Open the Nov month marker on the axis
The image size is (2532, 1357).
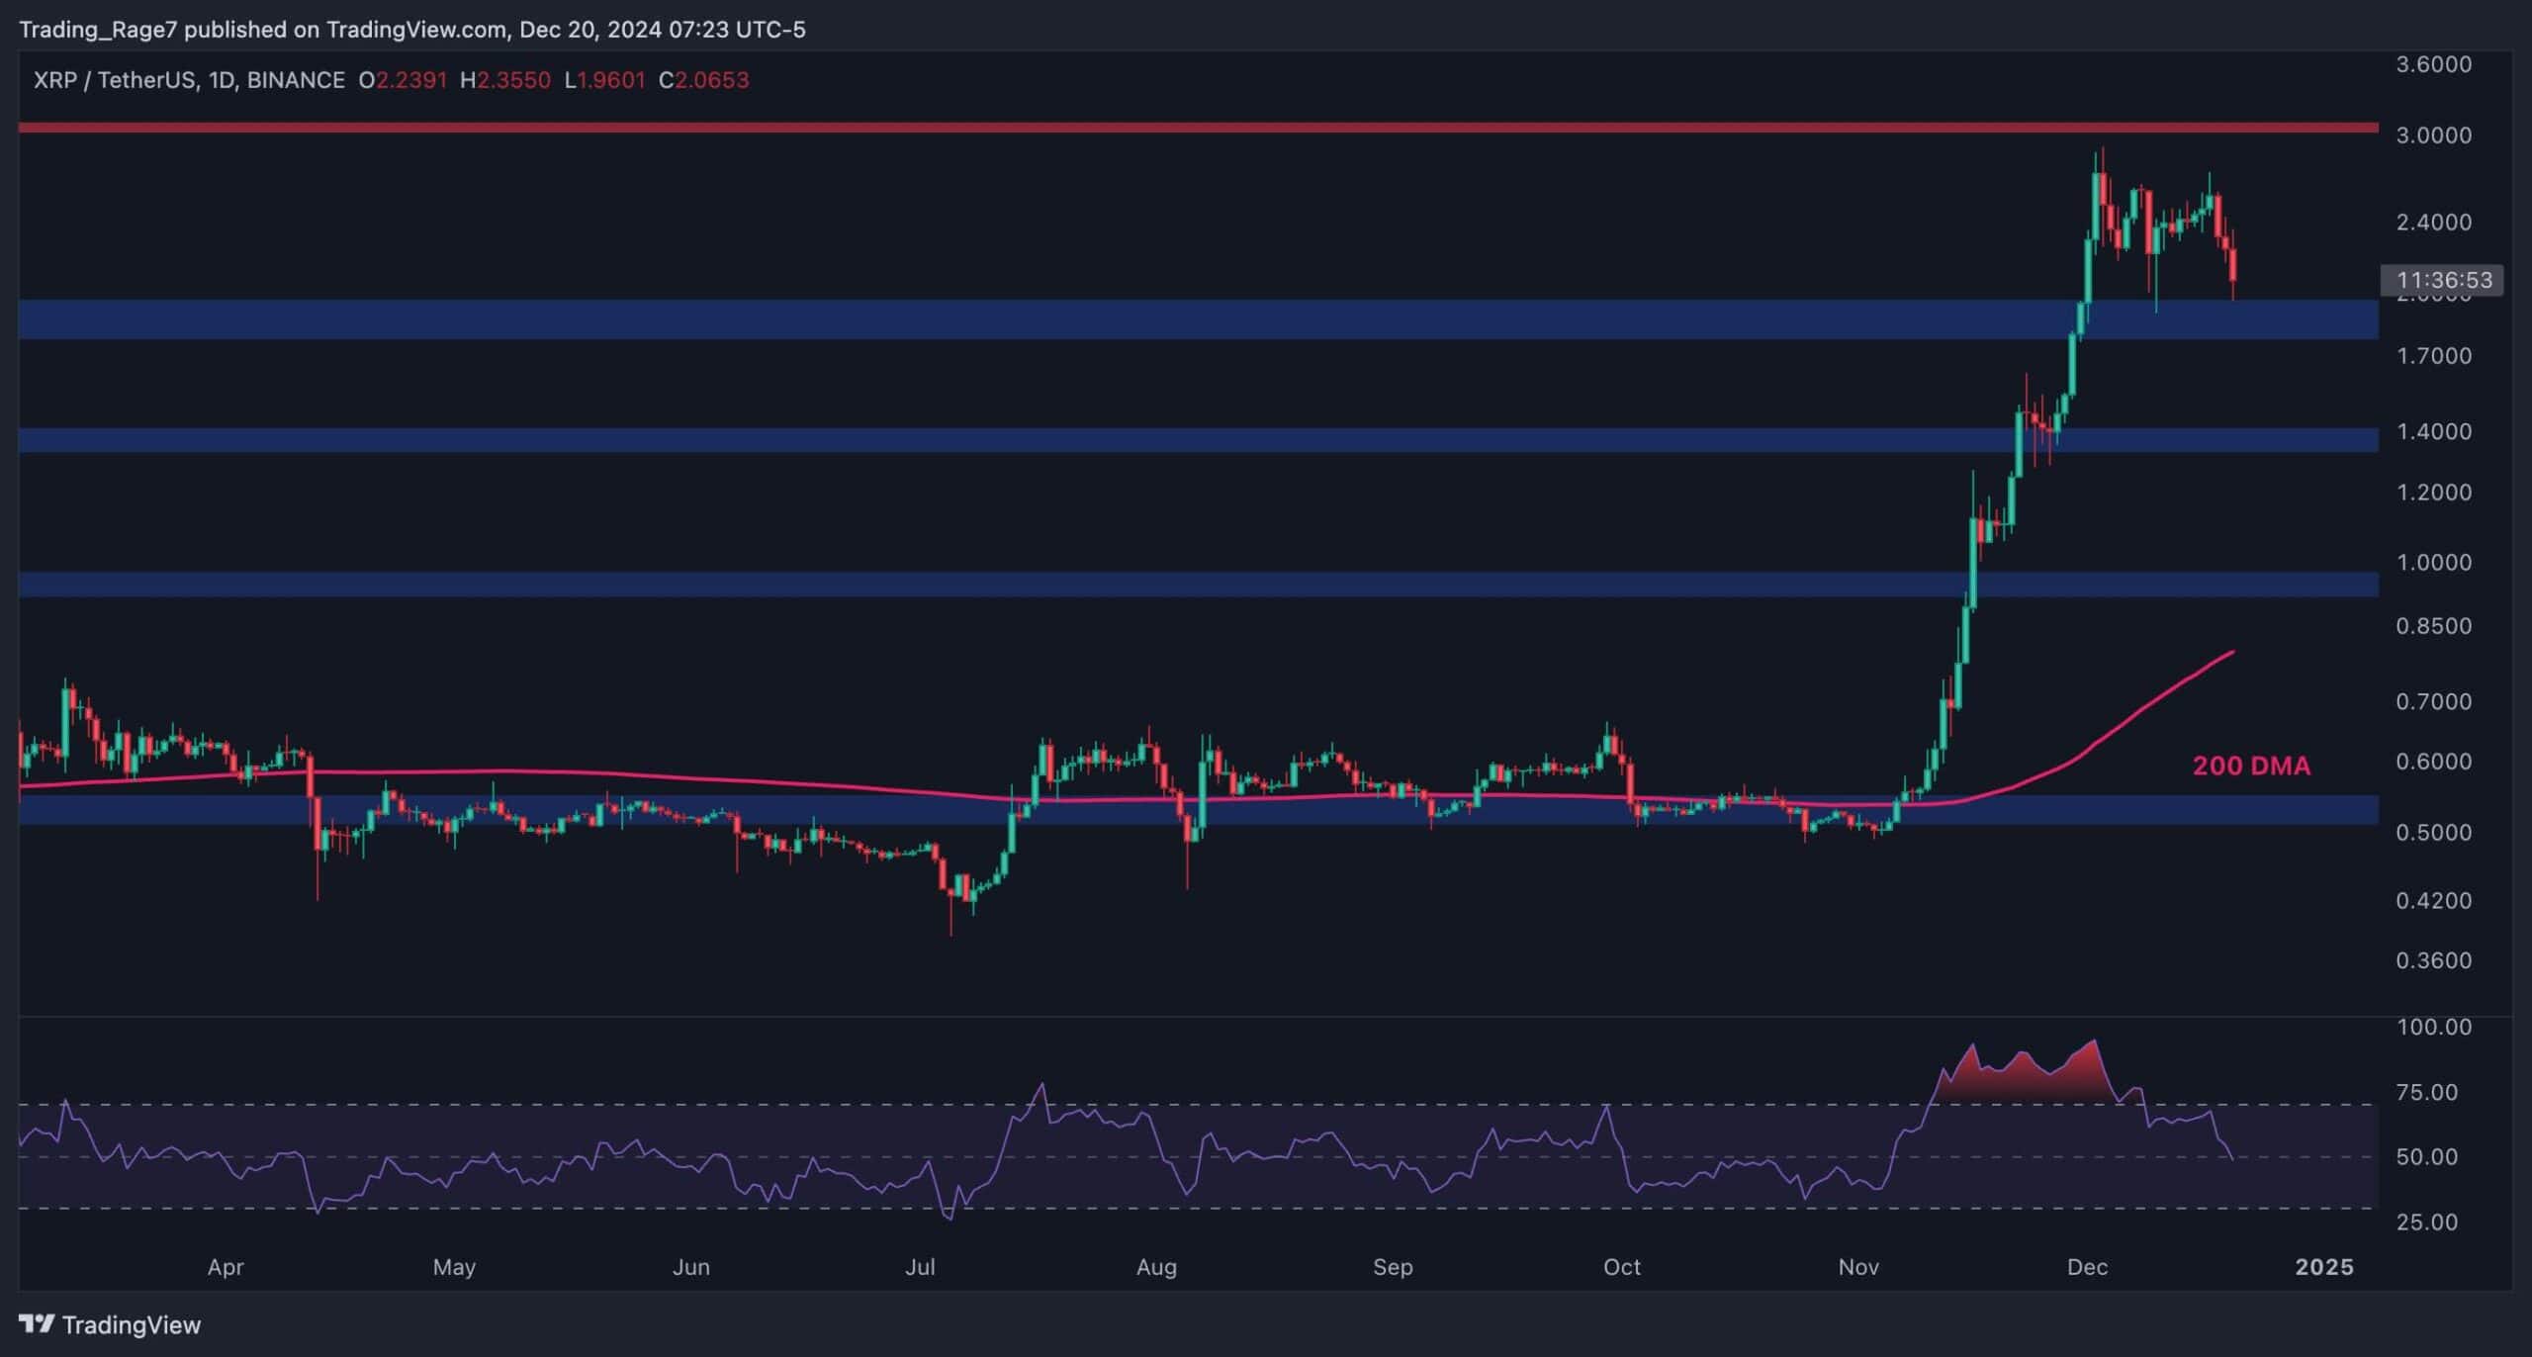pyautogui.click(x=1858, y=1267)
